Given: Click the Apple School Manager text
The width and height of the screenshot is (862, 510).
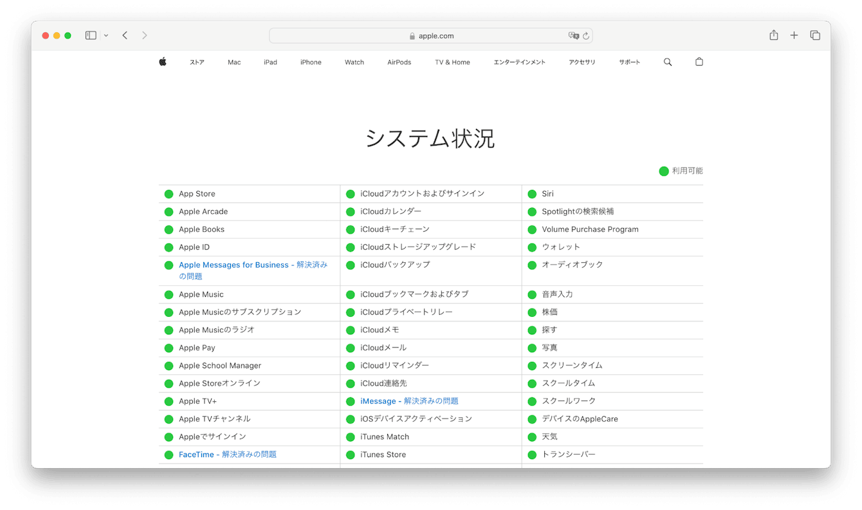Looking at the screenshot, I should 220,366.
